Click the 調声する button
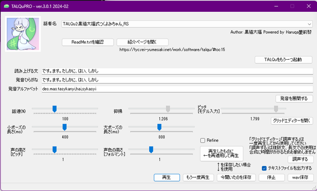The width and height of the screenshot is (317, 191). [301, 159]
